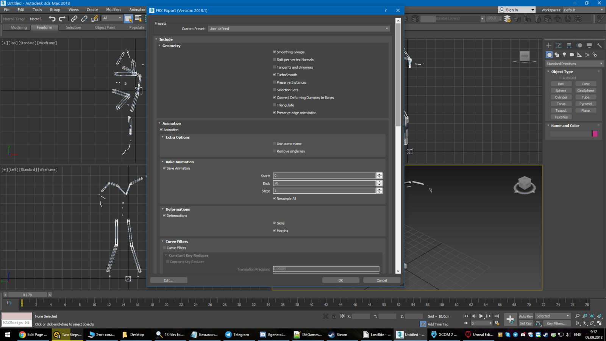Toggle Preserve edge orientation checkbox
This screenshot has width=606, height=341.
point(275,113)
